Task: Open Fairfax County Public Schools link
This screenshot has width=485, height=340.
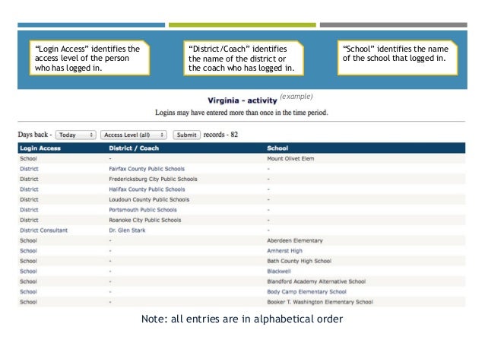Action: click(x=147, y=169)
